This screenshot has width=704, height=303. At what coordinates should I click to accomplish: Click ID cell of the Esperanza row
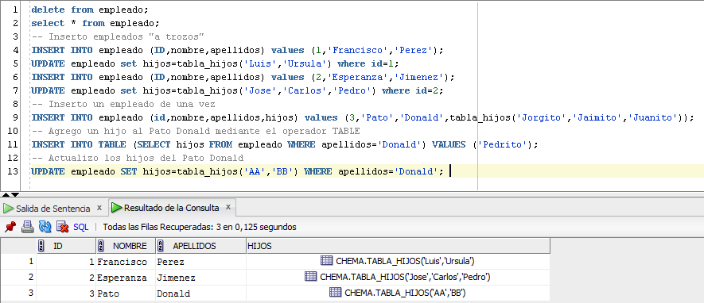coord(66,278)
